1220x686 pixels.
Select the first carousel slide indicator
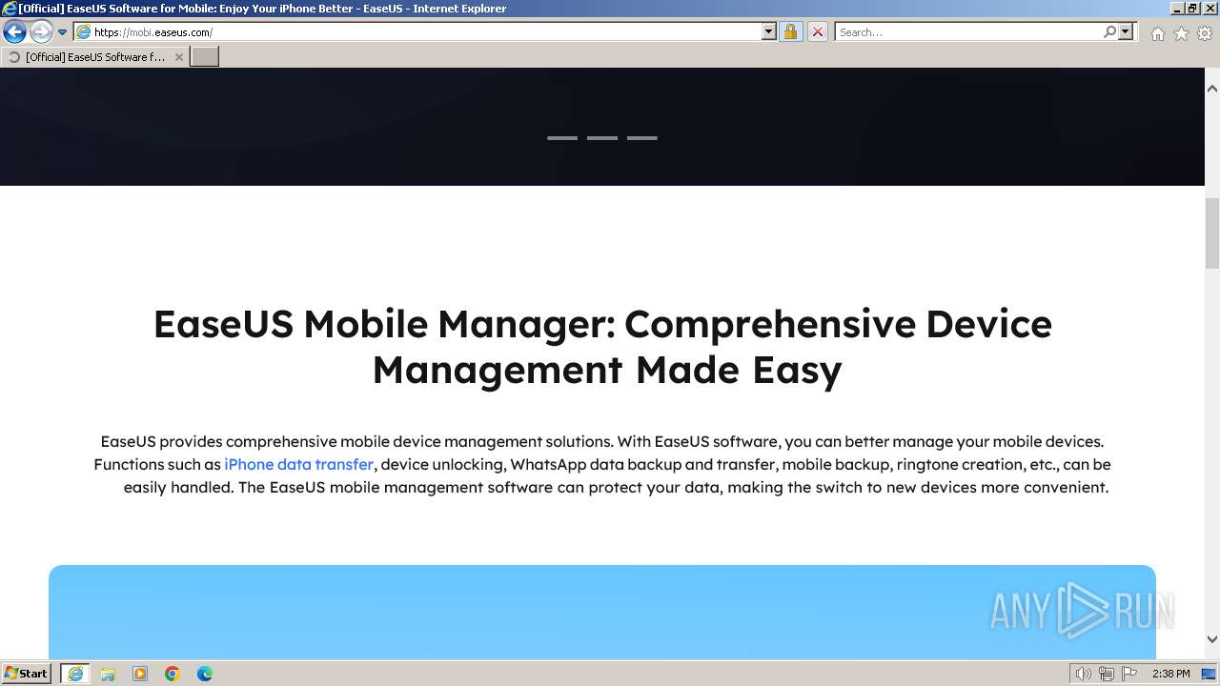pyautogui.click(x=562, y=138)
